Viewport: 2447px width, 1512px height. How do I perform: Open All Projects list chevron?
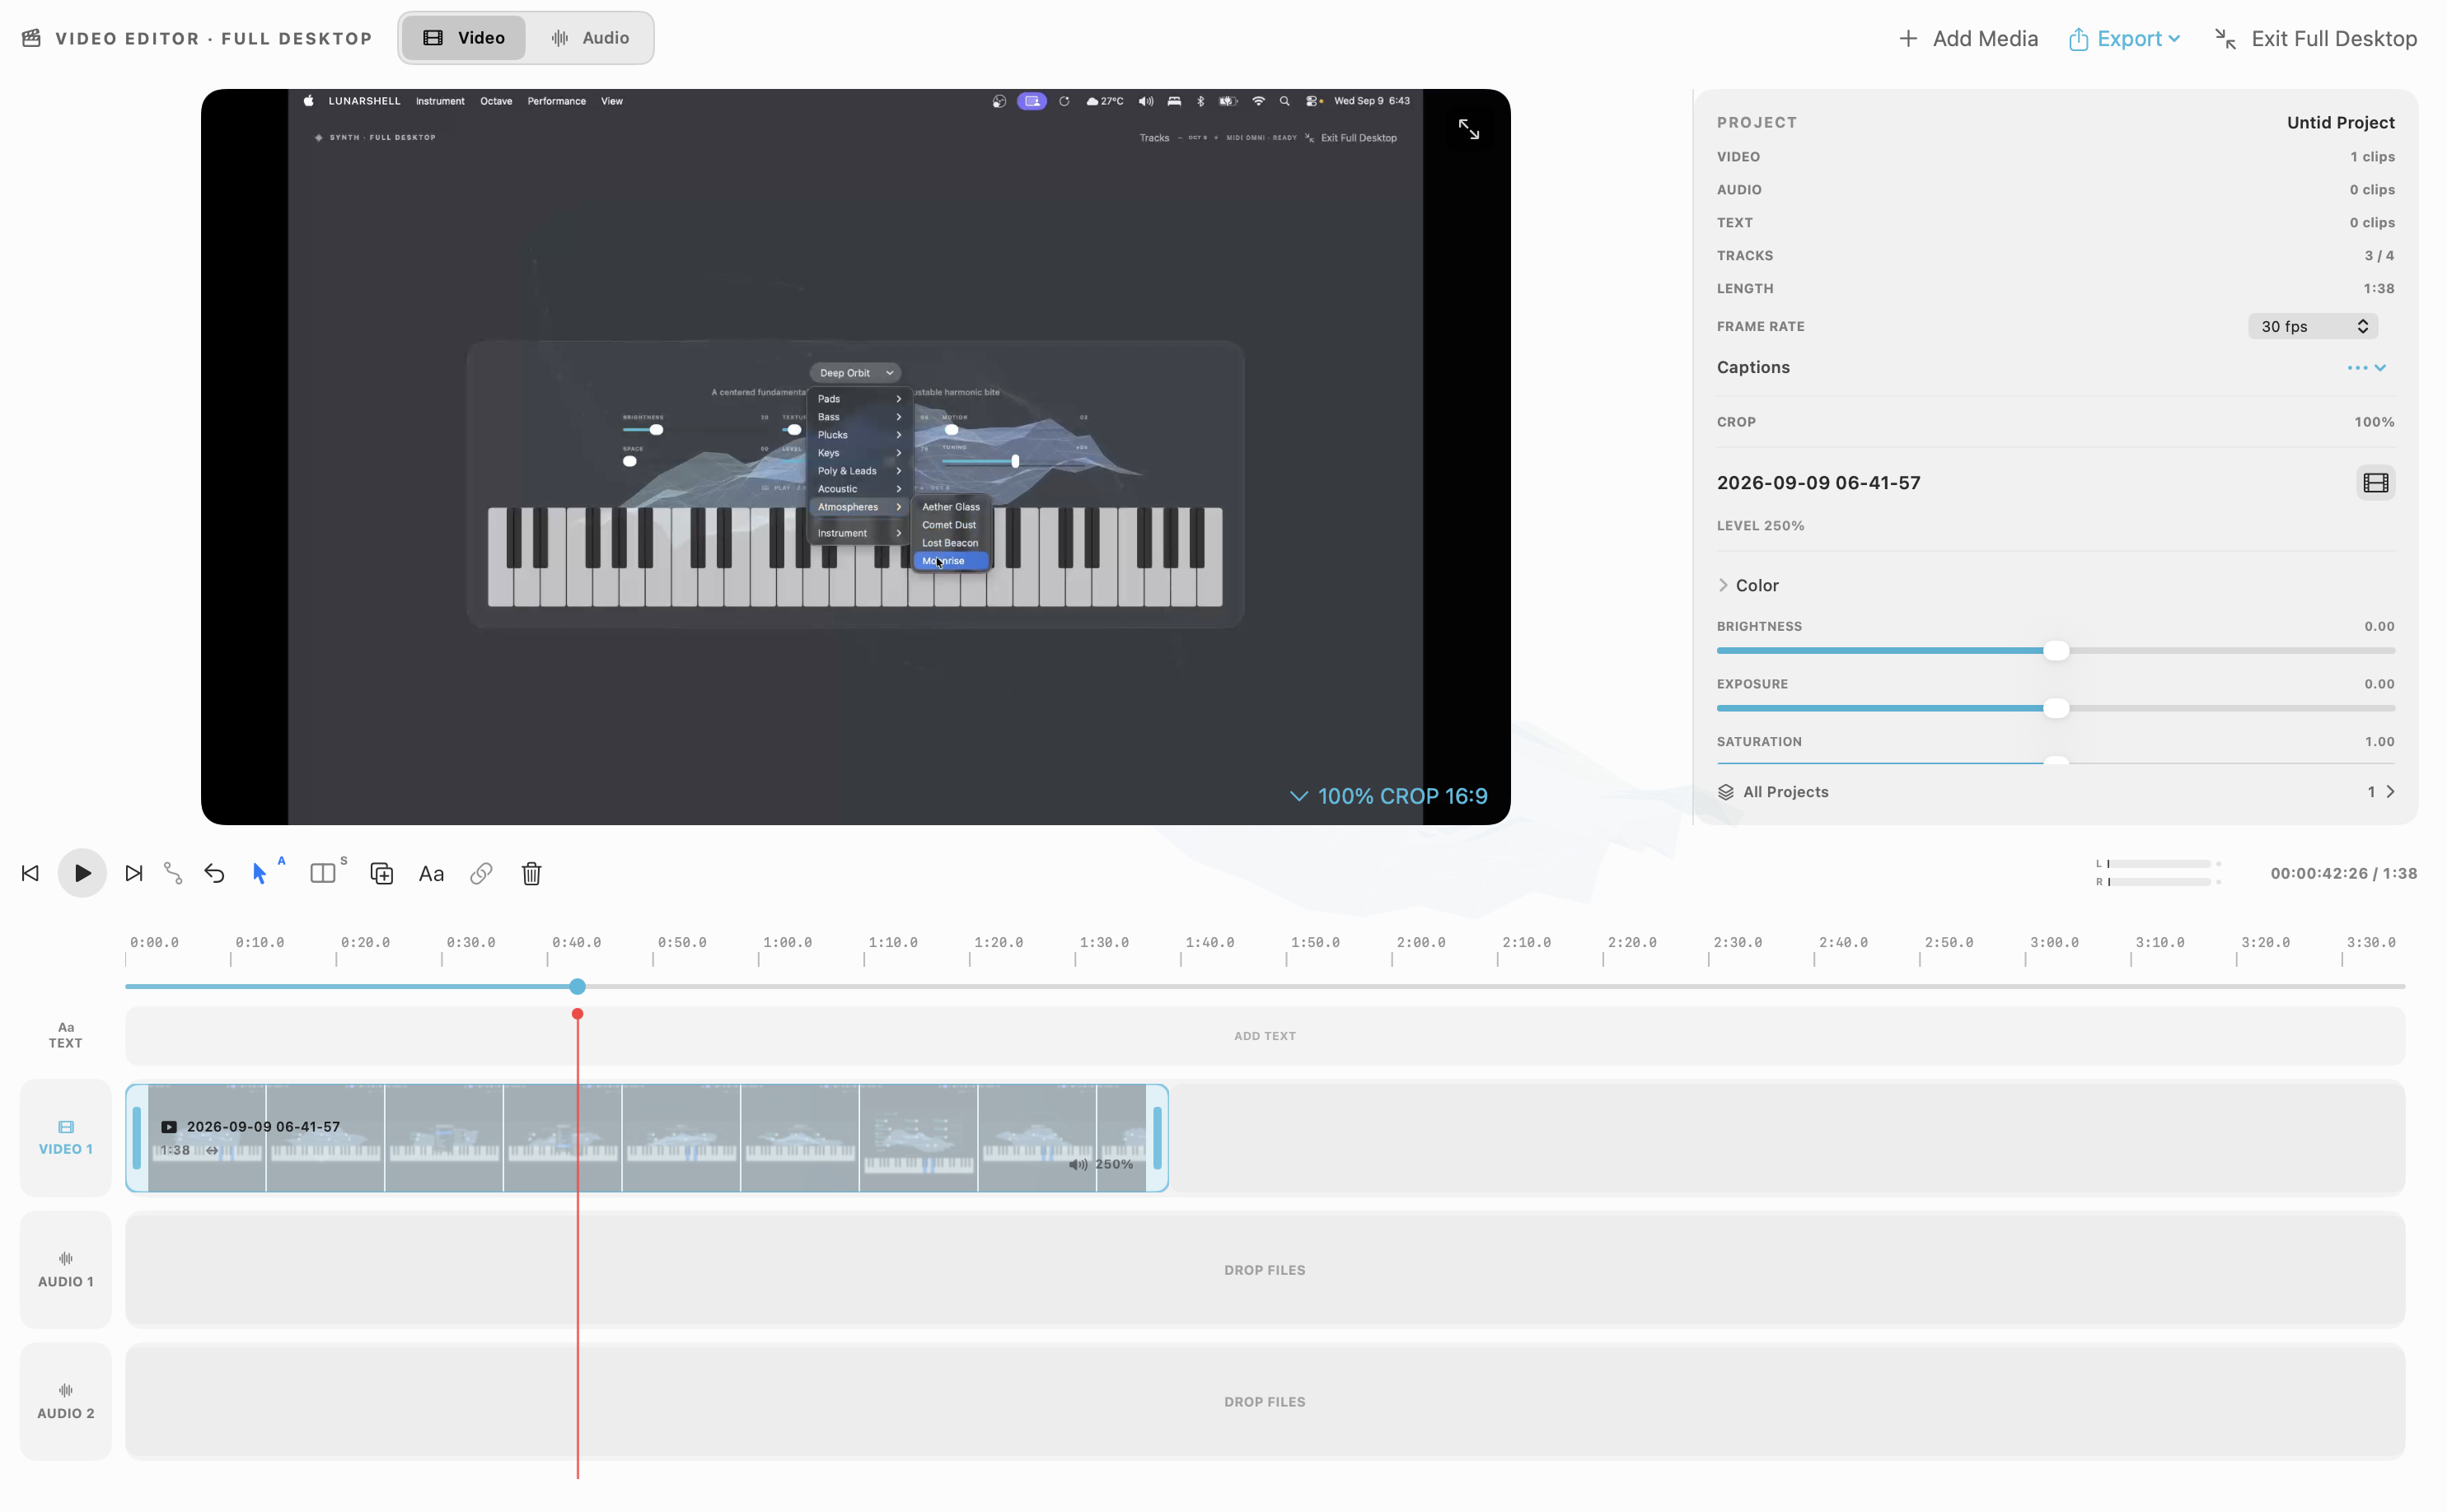[x=2391, y=792]
